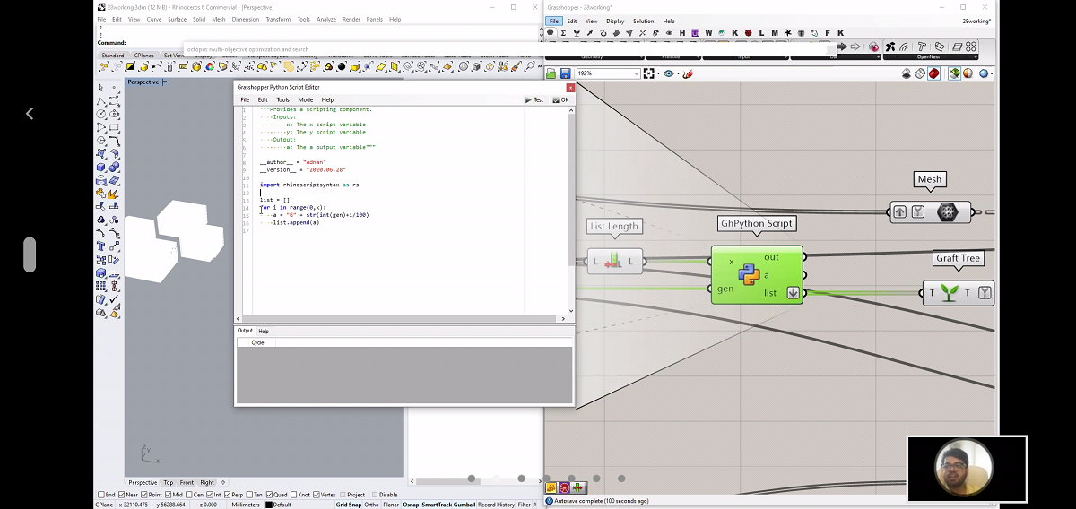1076x509 pixels.
Task: Click the purple U tab icon in Grasshopper
Action: pyautogui.click(x=695, y=32)
